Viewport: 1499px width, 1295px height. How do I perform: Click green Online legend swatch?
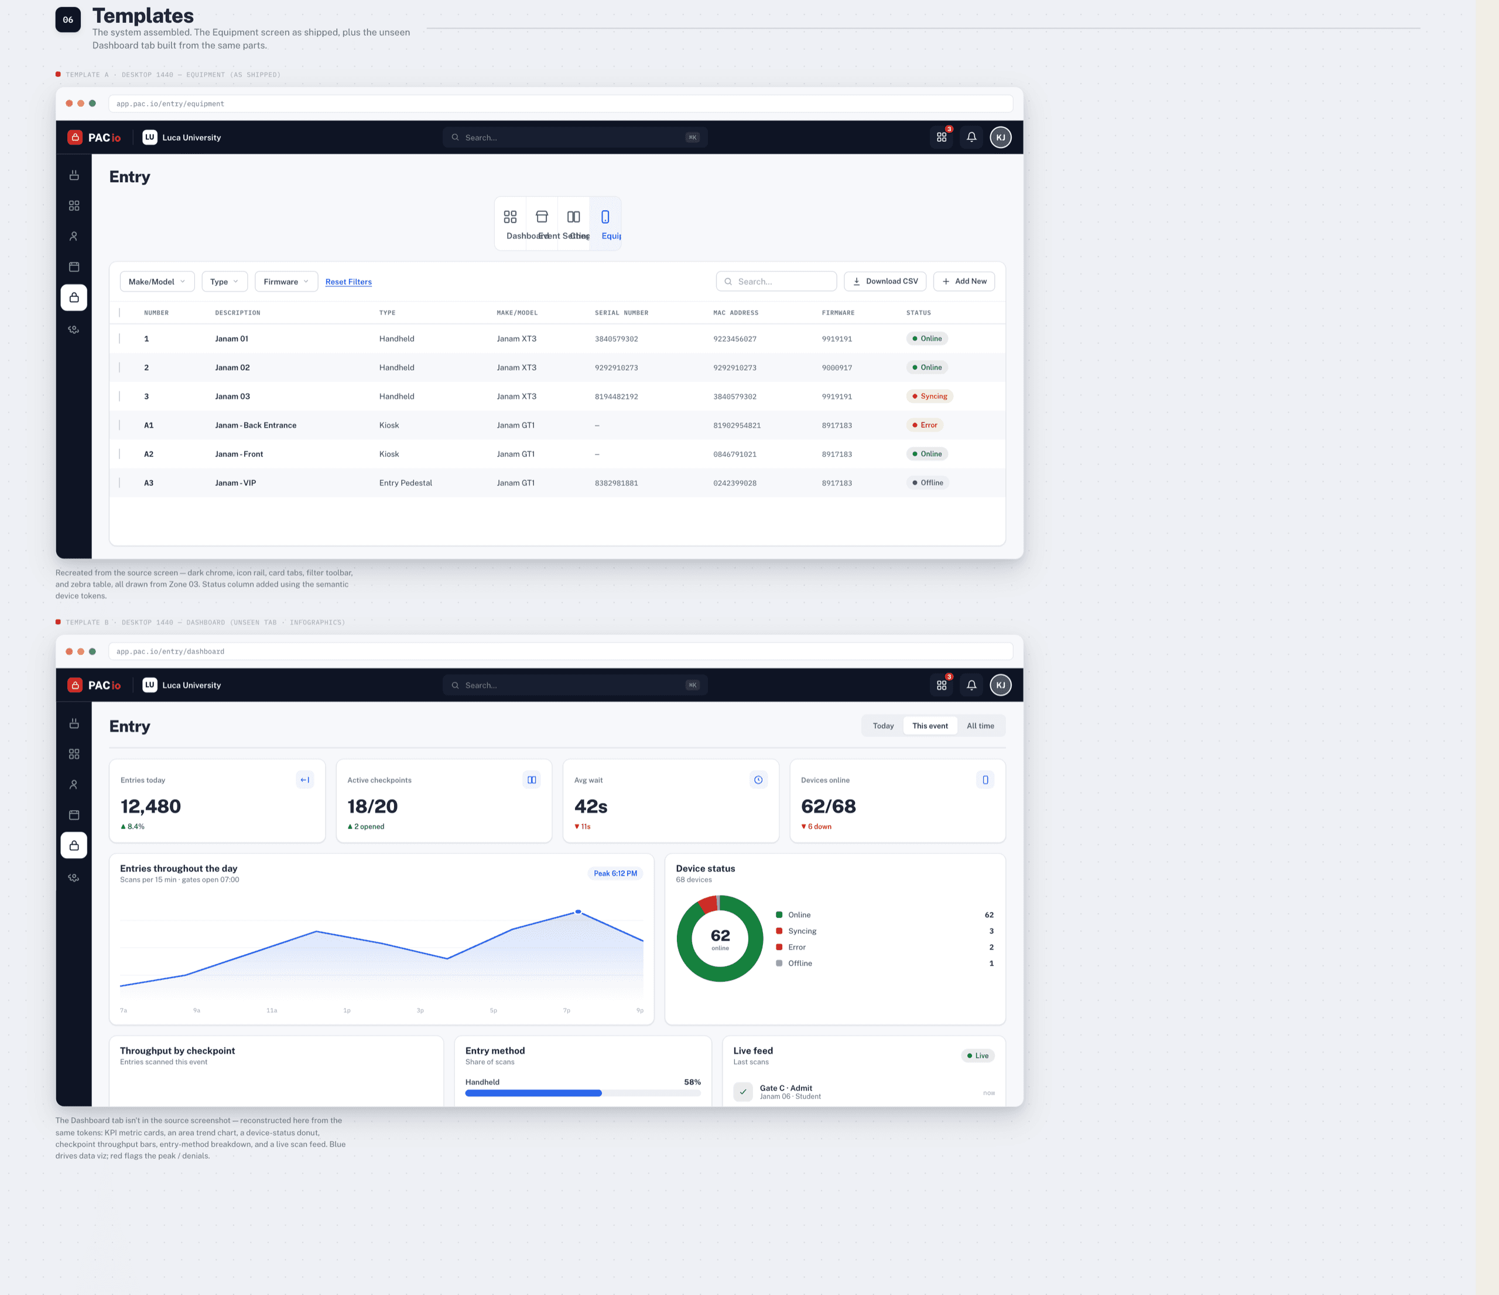(779, 914)
